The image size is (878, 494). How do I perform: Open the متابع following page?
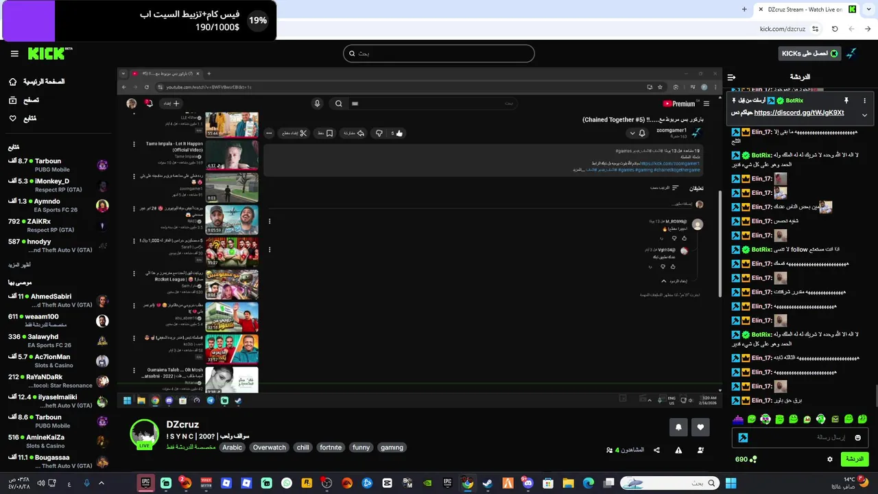(x=23, y=119)
